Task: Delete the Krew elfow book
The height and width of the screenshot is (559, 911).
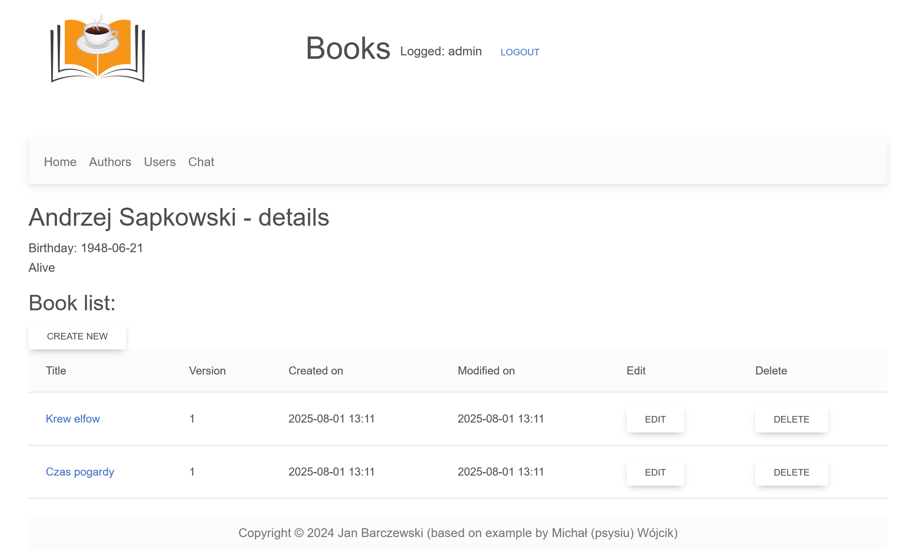Action: click(791, 419)
